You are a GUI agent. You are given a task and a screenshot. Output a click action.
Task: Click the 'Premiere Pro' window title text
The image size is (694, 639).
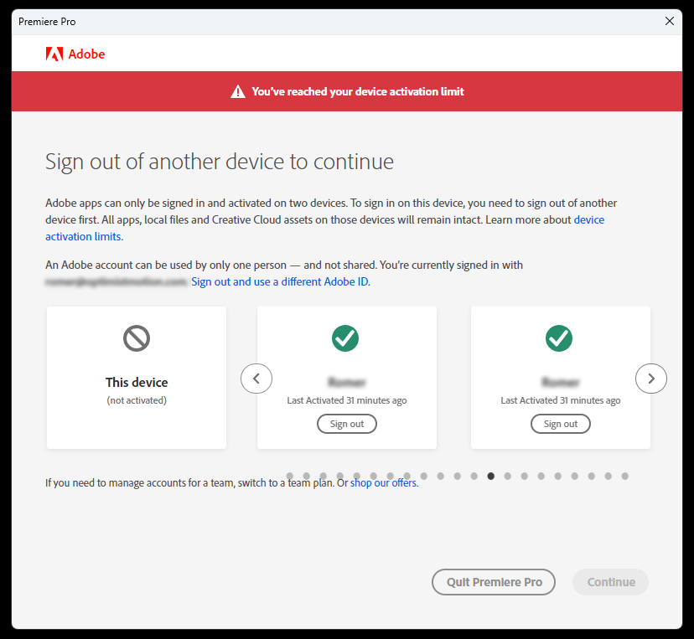47,22
